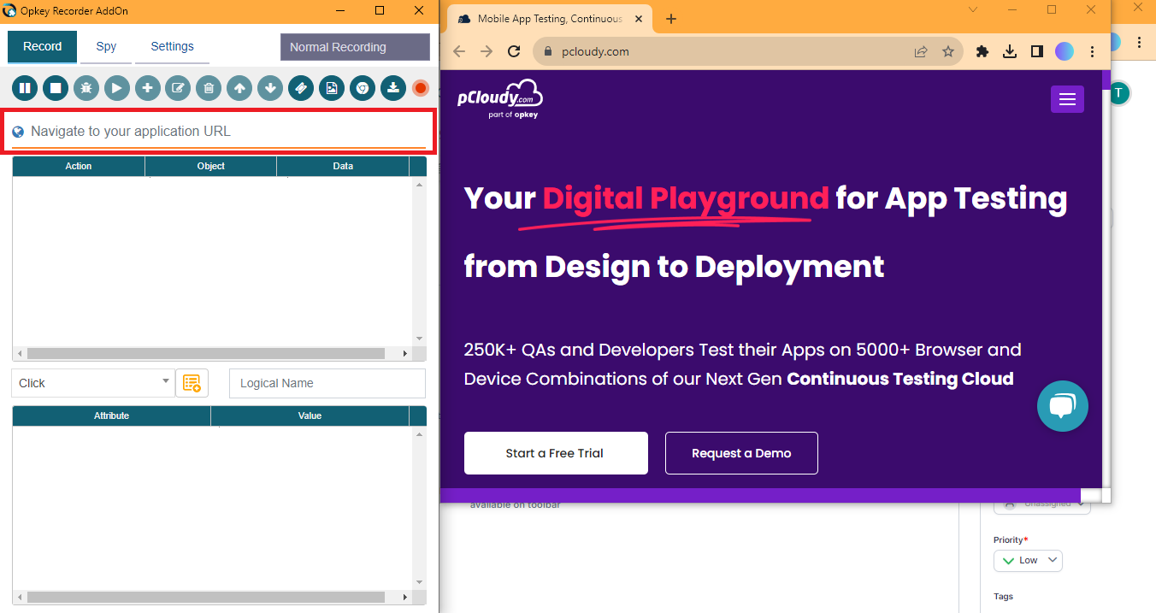Open Chrome three-dot menu
Screen dimensions: 1156x613
coord(1092,51)
